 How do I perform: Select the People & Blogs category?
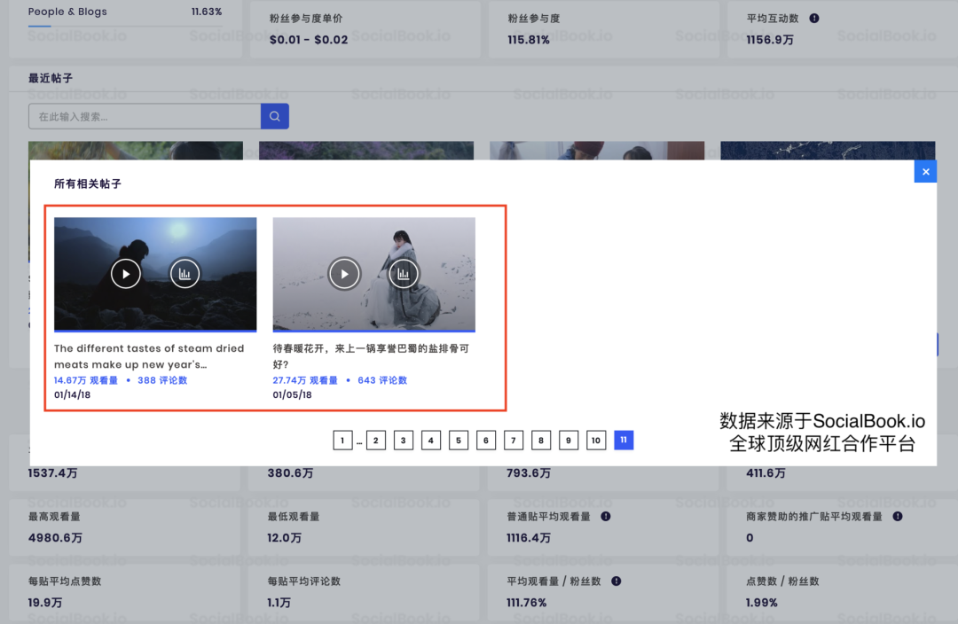point(67,12)
